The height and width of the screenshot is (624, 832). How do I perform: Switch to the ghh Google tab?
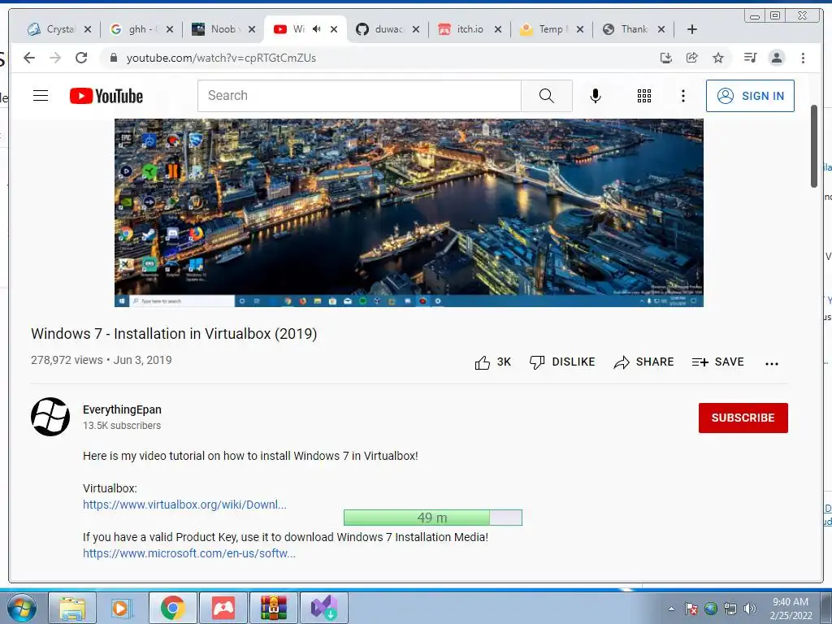[x=141, y=29]
